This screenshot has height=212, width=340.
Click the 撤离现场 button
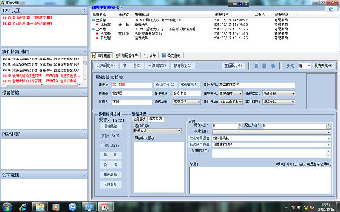(111, 174)
